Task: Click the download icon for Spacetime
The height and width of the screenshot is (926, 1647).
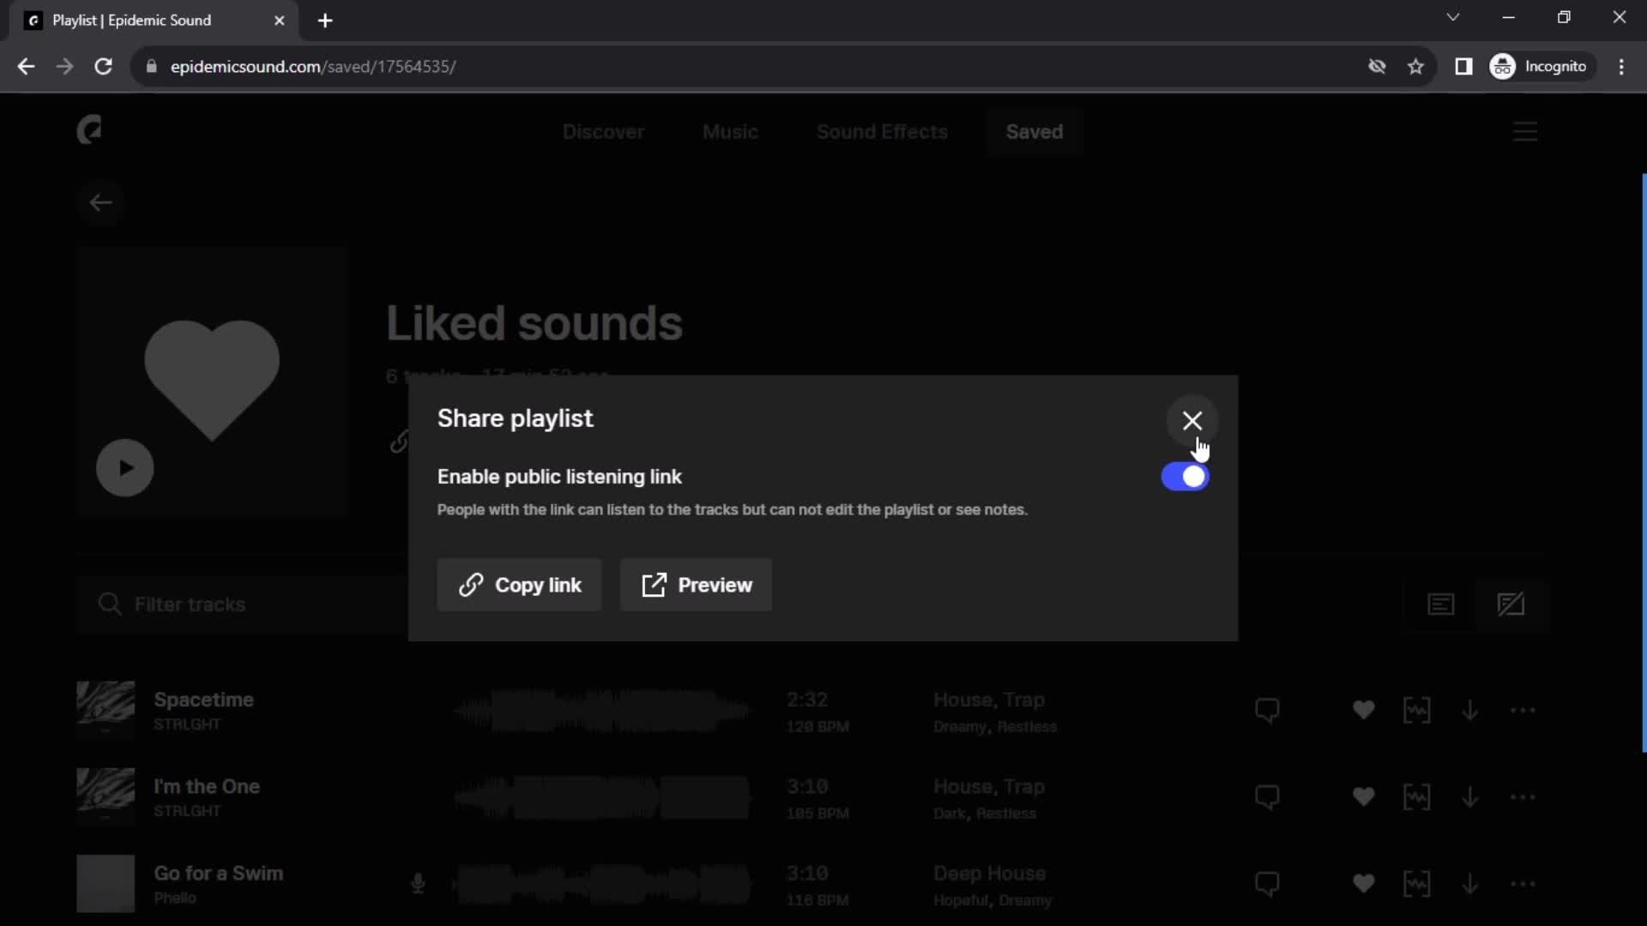Action: click(1469, 710)
